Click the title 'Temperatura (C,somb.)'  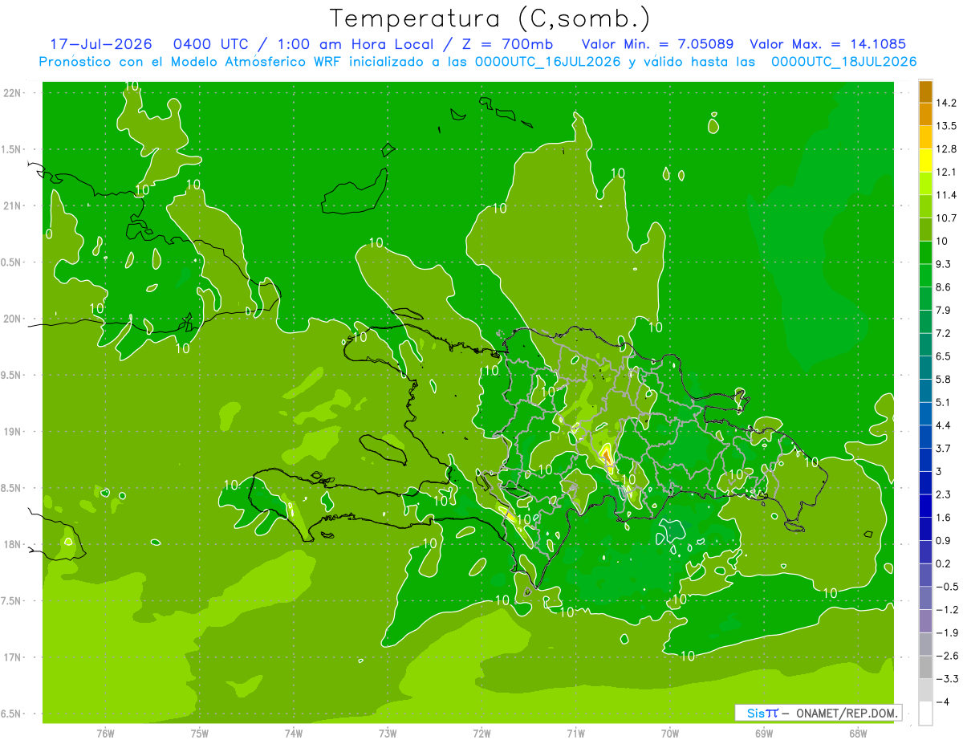click(x=490, y=18)
